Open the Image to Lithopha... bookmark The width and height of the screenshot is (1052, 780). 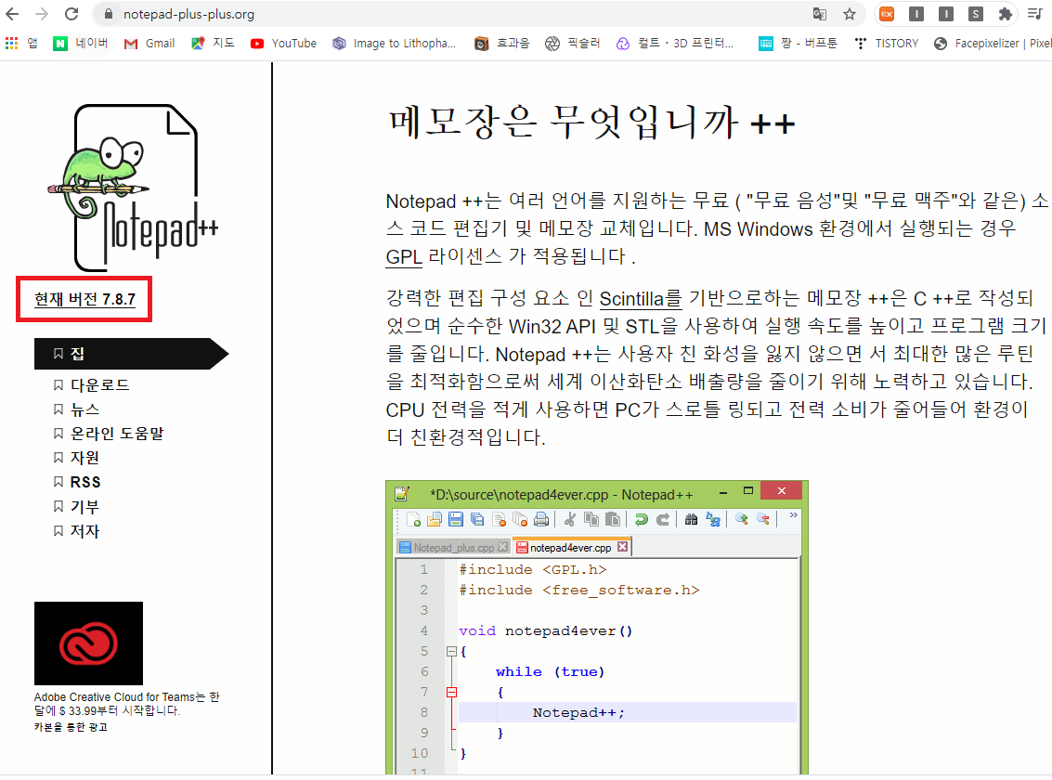(x=395, y=44)
